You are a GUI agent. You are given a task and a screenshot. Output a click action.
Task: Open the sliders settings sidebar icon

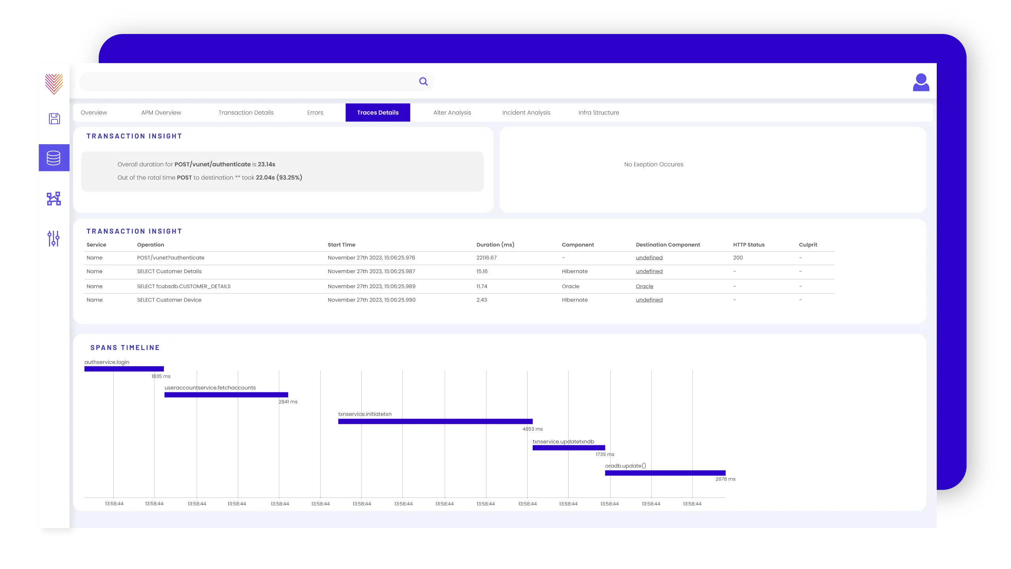tap(54, 239)
